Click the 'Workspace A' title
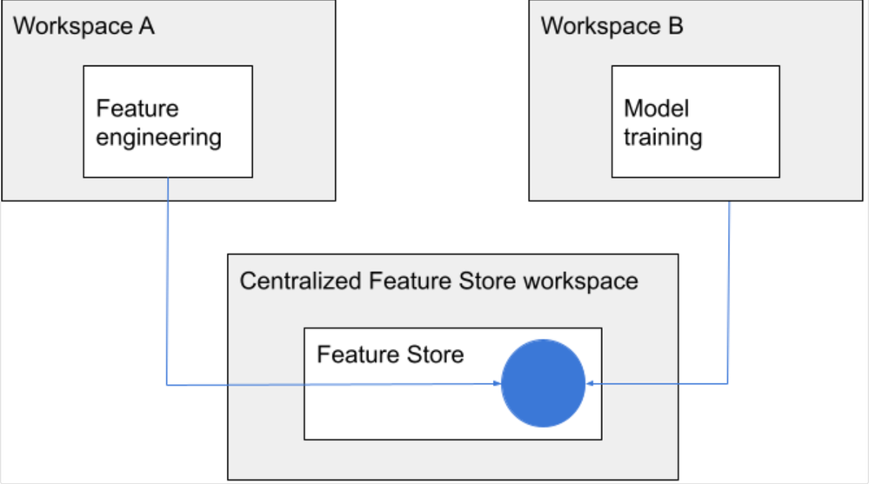Viewport: 869px width, 484px height. (84, 26)
